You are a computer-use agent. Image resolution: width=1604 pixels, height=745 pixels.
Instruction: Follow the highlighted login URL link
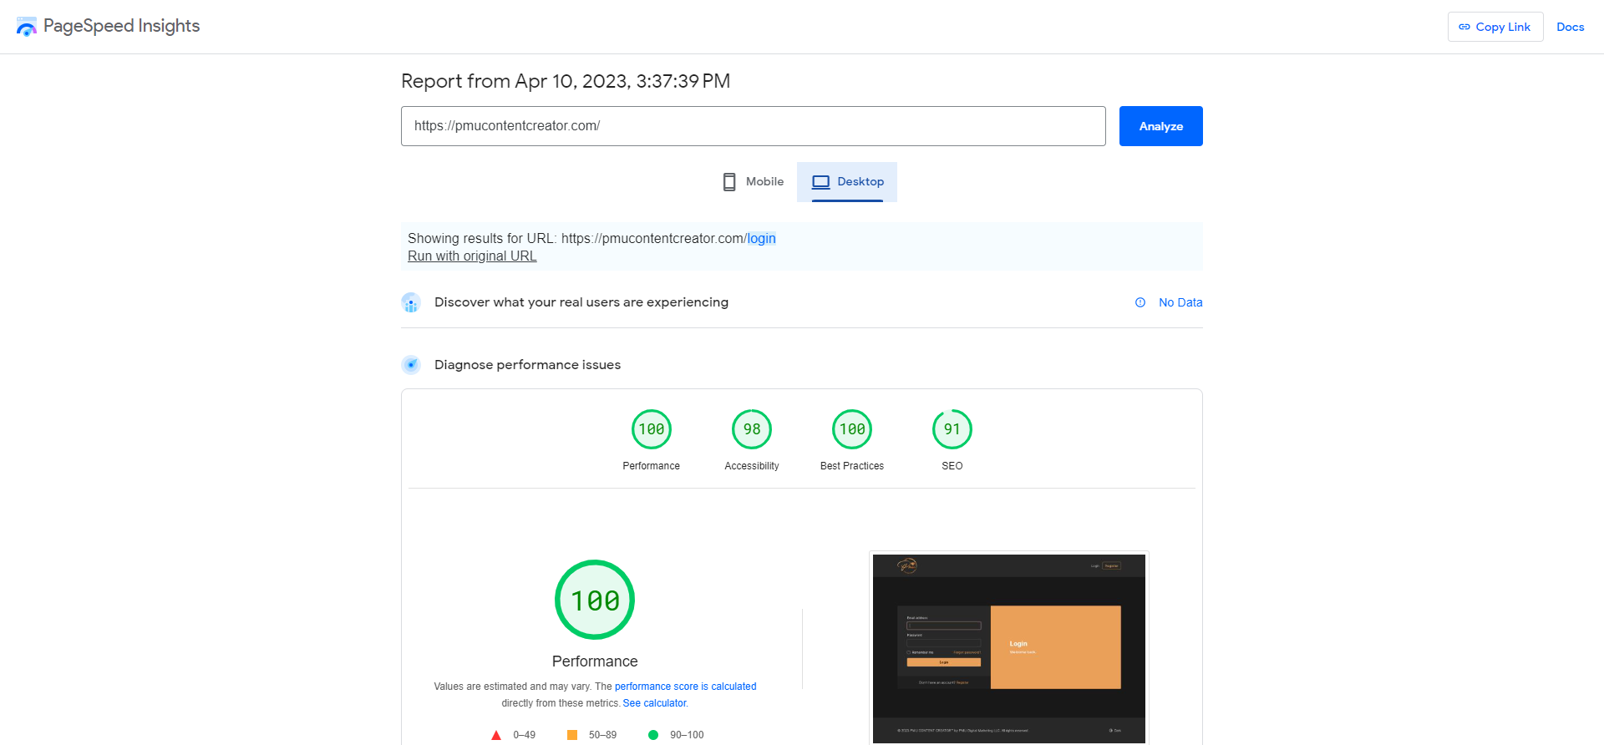pos(761,238)
